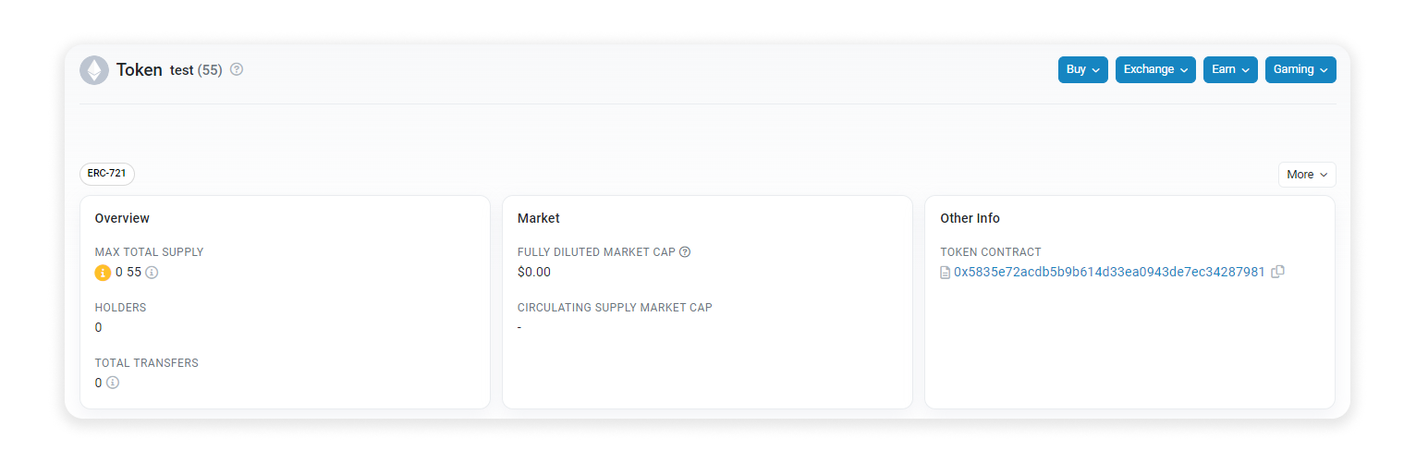Image resolution: width=1416 pixels, height=463 pixels.
Task: Open the Earn dropdown
Action: (1229, 69)
